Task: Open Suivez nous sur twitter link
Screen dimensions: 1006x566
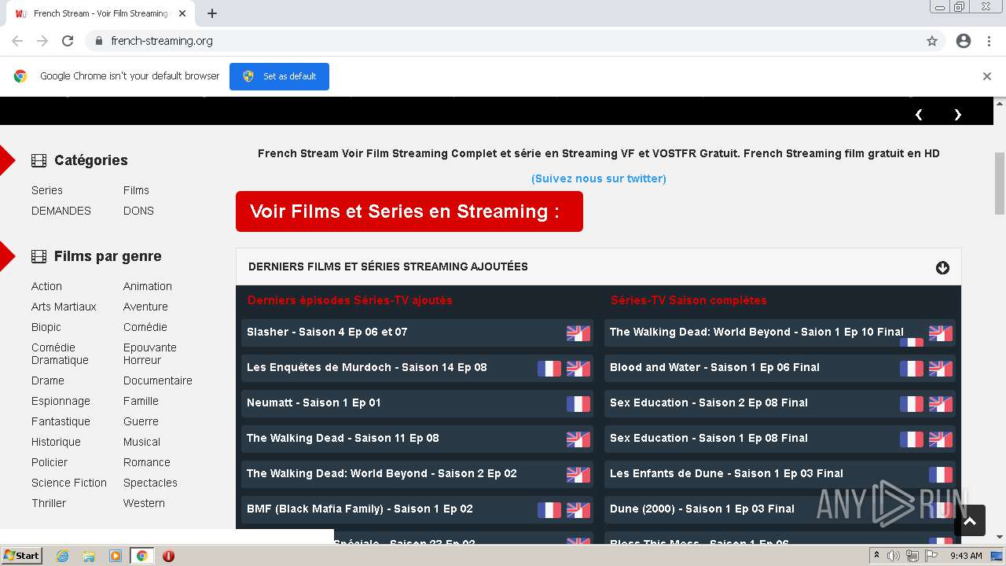Action: click(599, 178)
